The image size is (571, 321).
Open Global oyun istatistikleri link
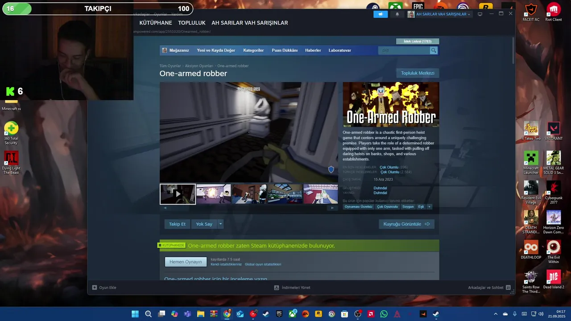click(x=263, y=264)
